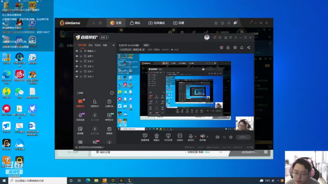
Task: Lock the 摄像头 2 layer
Action: coord(81,51)
